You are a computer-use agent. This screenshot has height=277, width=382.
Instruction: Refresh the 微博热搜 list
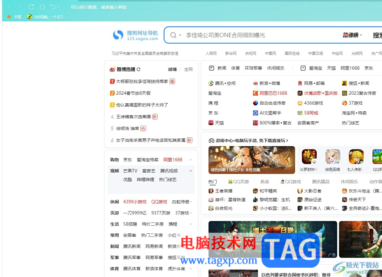(139, 69)
